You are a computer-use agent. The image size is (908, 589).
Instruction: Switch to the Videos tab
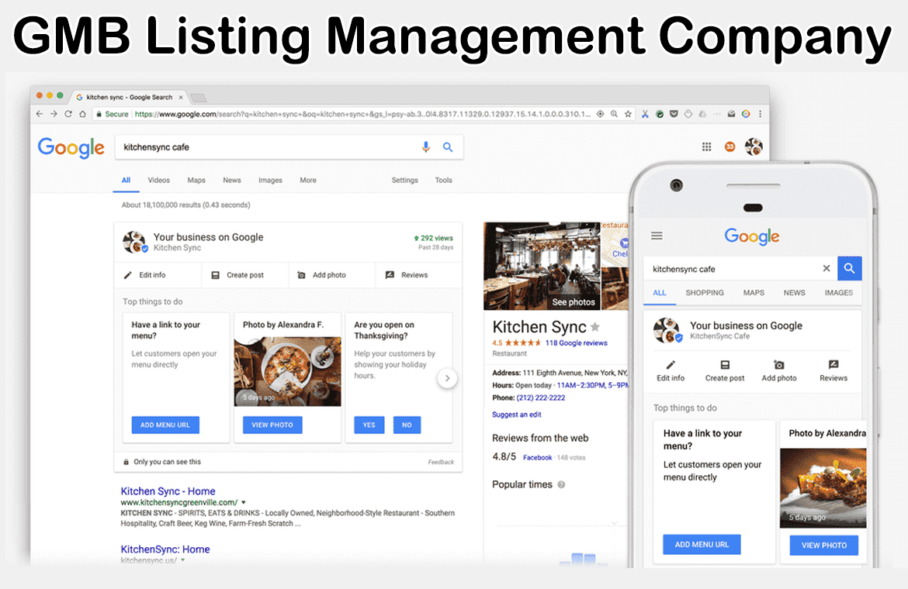(158, 181)
